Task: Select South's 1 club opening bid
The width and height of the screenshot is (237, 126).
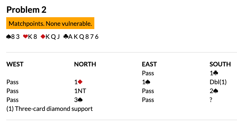Action: pos(213,73)
